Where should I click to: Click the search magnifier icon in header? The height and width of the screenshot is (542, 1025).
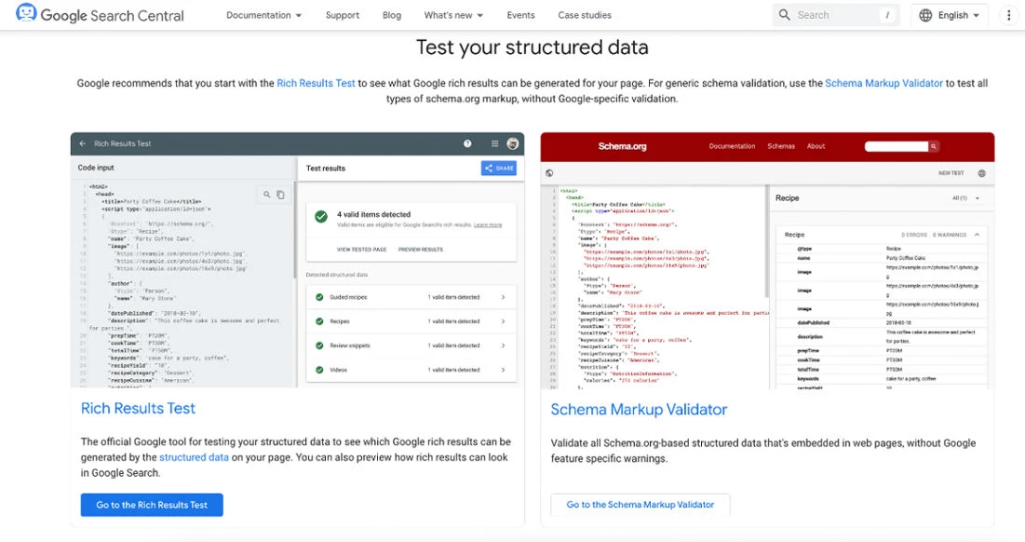(785, 14)
